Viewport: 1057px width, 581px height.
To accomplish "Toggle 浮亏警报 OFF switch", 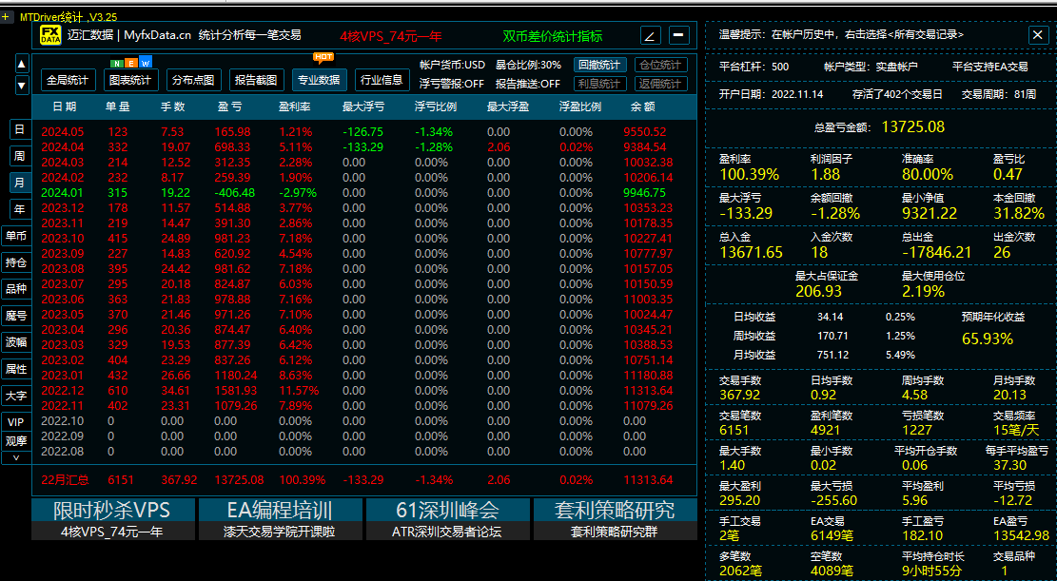I will click(452, 84).
